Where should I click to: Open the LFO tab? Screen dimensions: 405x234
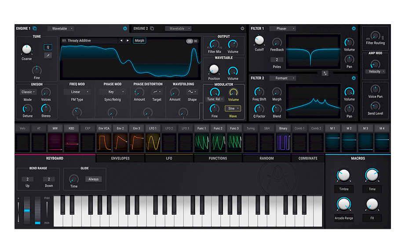tap(169, 158)
